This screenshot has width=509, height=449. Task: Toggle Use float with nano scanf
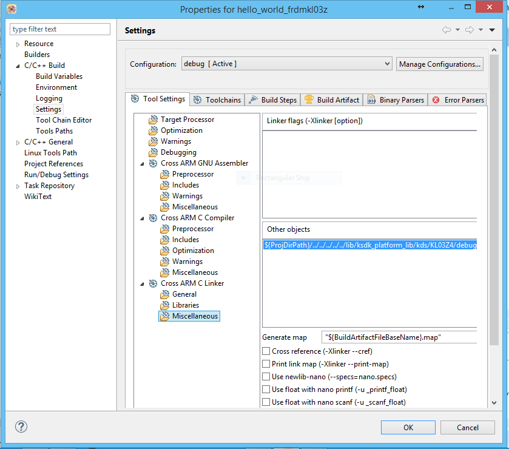click(x=266, y=402)
